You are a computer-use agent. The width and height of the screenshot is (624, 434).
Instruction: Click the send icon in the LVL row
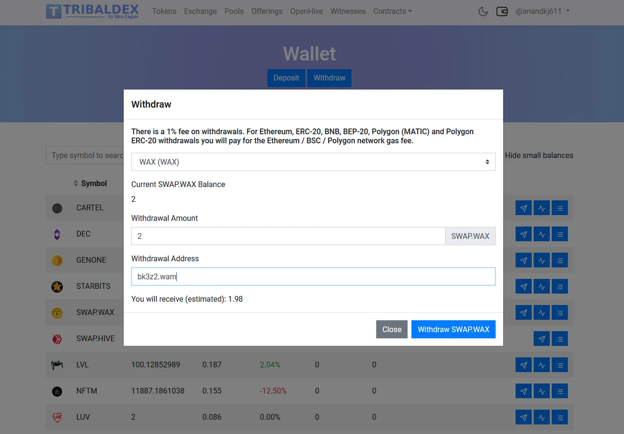coord(524,365)
